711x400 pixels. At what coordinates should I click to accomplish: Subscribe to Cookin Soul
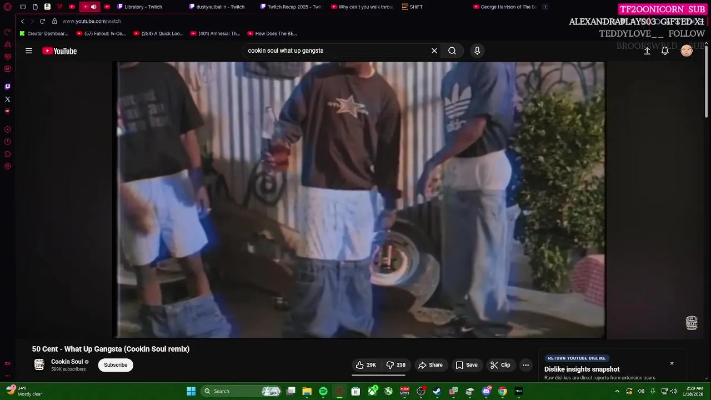tap(116, 365)
